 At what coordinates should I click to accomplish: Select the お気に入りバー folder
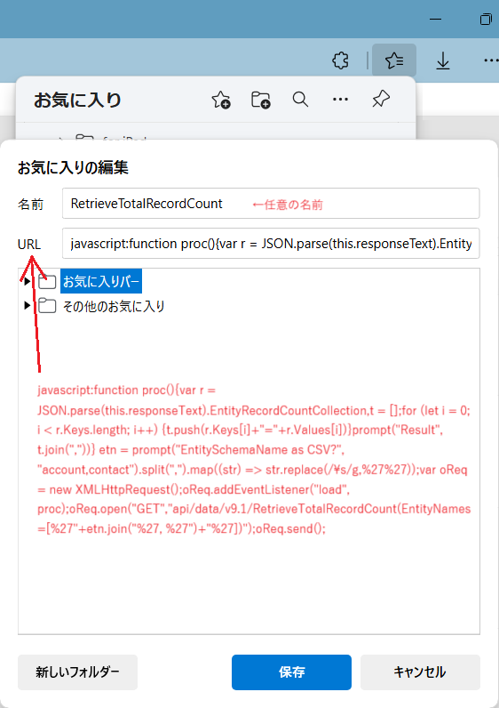click(102, 282)
